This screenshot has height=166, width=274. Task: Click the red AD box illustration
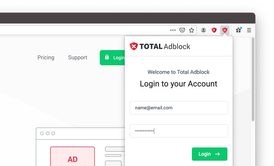pos(72,156)
